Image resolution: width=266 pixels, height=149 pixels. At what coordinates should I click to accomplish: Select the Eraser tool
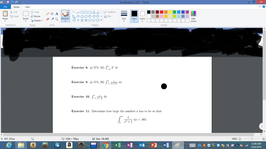[48, 19]
